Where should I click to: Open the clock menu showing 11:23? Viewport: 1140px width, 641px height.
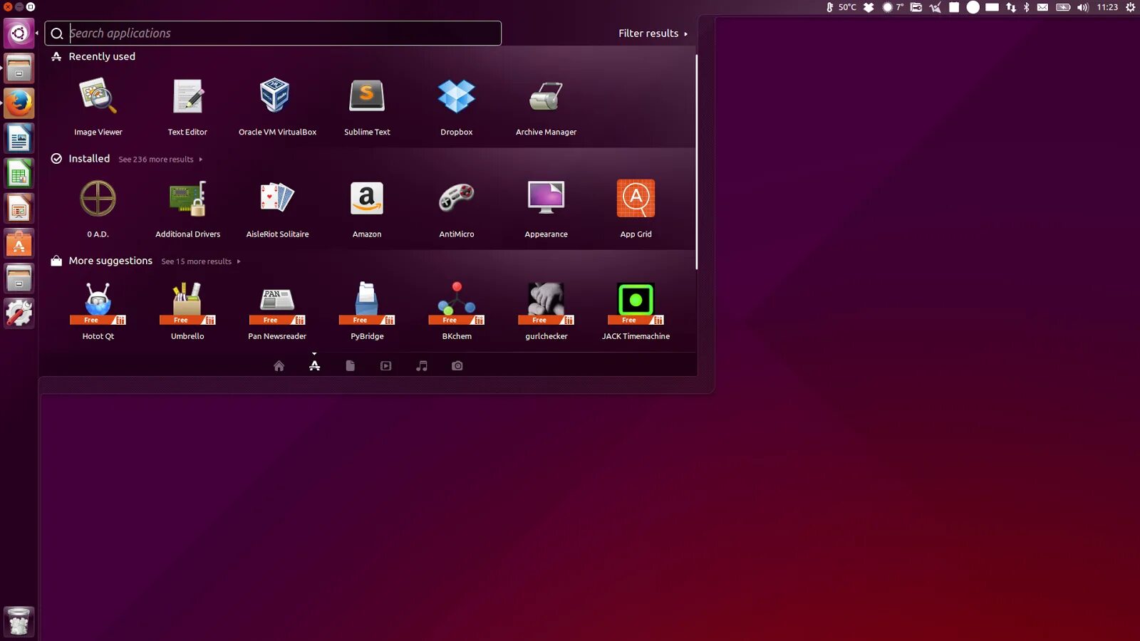1107,7
